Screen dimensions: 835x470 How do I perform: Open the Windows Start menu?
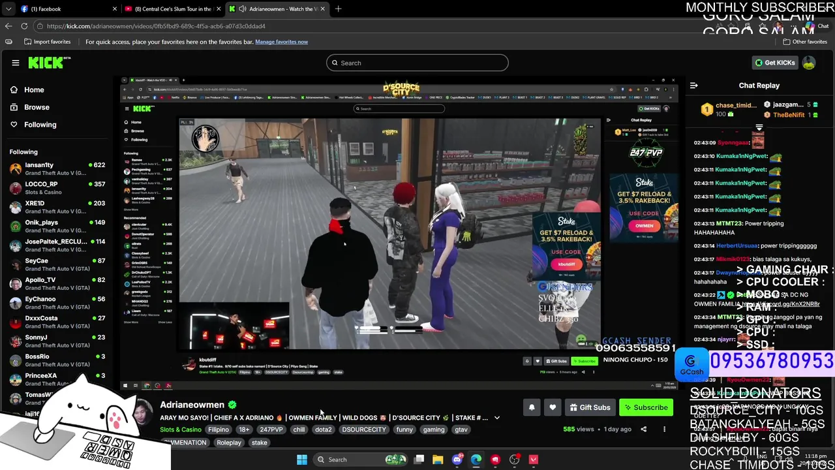pos(302,460)
